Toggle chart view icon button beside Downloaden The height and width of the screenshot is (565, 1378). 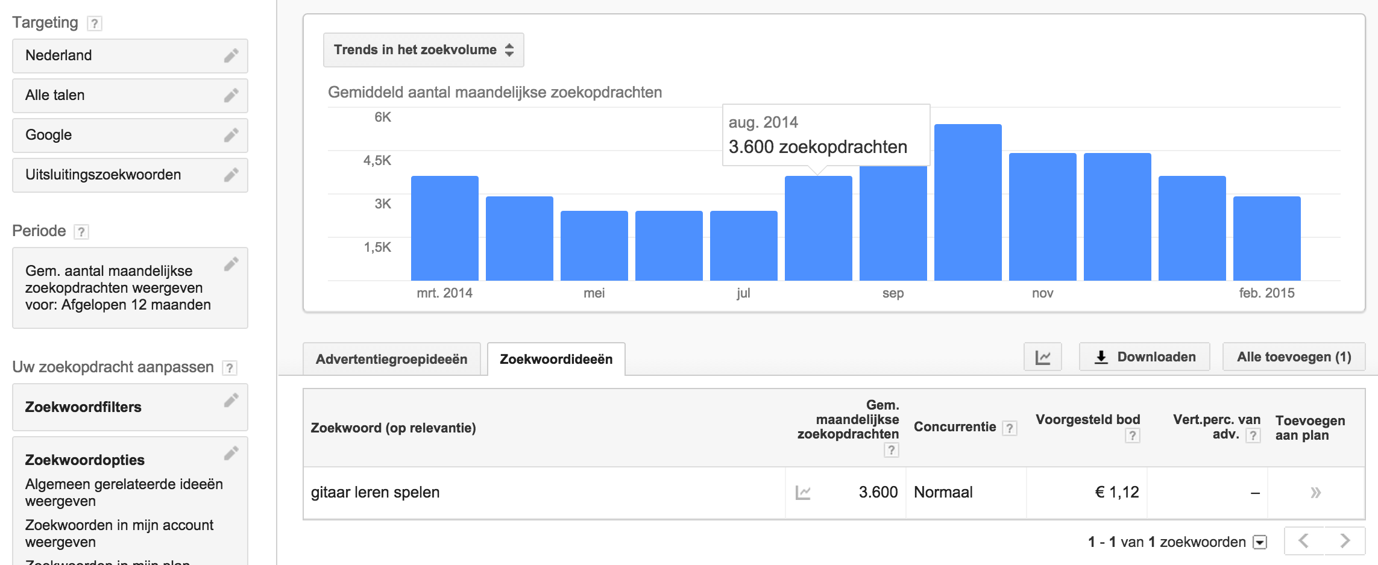tap(1043, 357)
